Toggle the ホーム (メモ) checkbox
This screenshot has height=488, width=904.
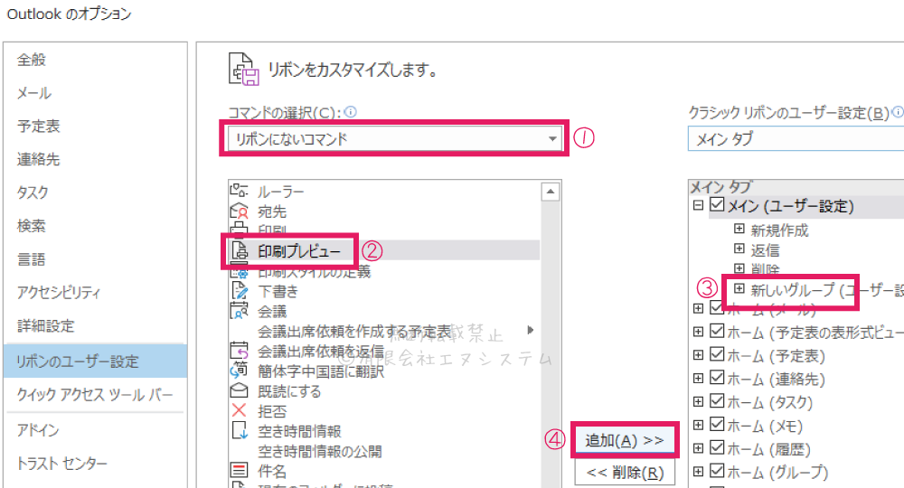(717, 424)
